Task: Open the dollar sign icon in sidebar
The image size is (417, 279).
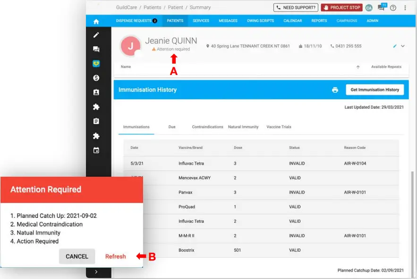Action: (x=96, y=78)
